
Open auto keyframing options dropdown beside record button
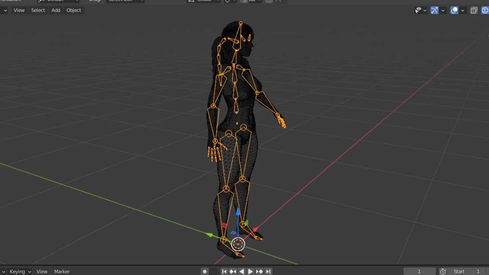pyautogui.click(x=213, y=271)
